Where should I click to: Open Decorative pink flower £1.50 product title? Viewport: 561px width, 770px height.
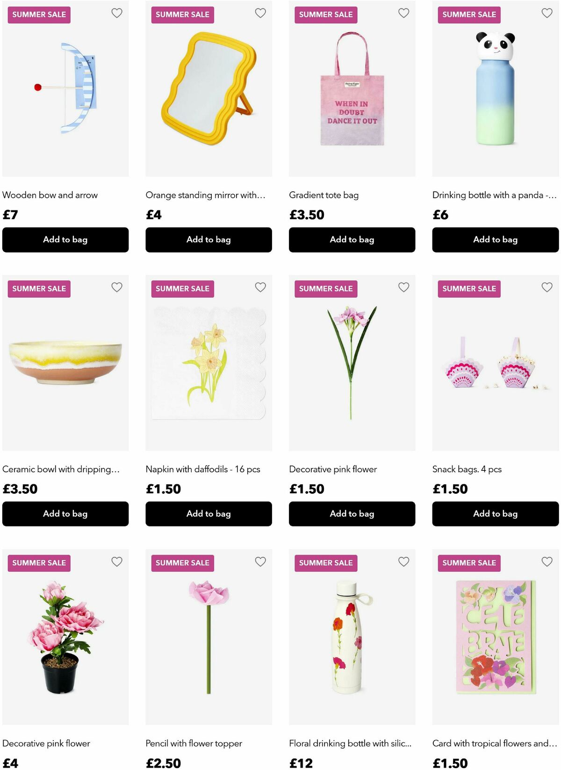pyautogui.click(x=333, y=469)
